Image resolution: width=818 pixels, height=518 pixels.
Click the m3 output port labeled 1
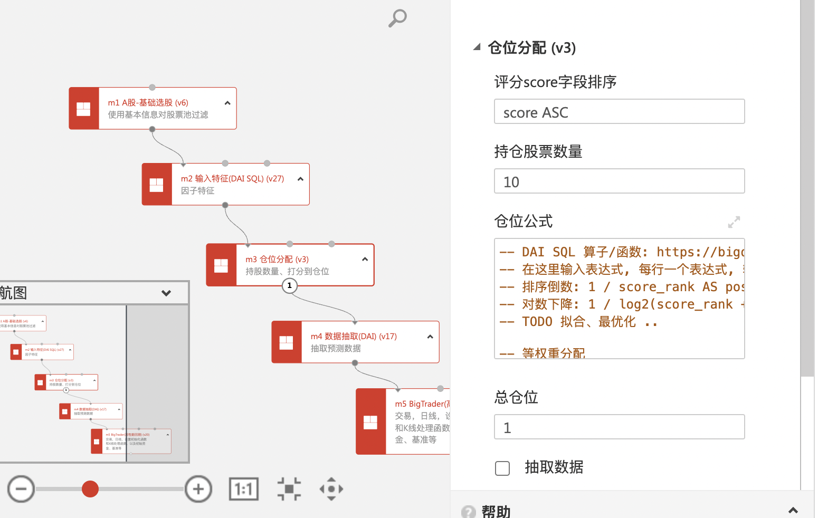coord(290,286)
